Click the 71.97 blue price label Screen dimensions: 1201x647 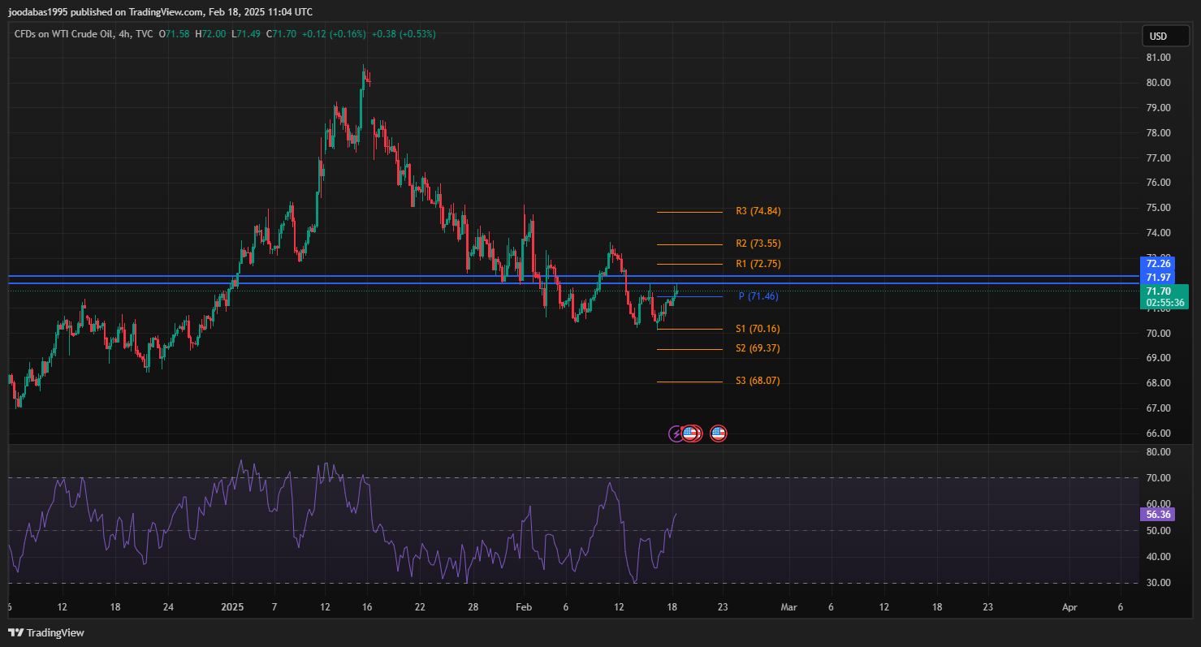point(1157,278)
